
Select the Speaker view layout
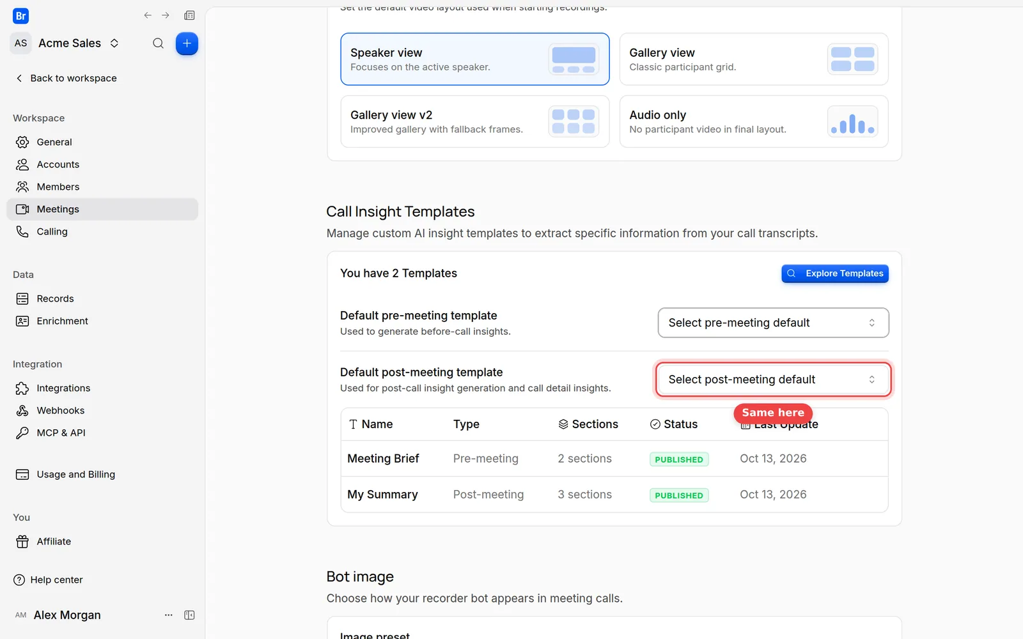475,59
